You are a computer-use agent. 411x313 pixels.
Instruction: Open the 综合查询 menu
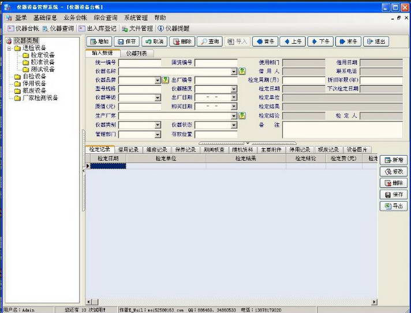105,18
